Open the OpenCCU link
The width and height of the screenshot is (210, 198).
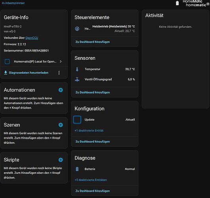point(32,38)
